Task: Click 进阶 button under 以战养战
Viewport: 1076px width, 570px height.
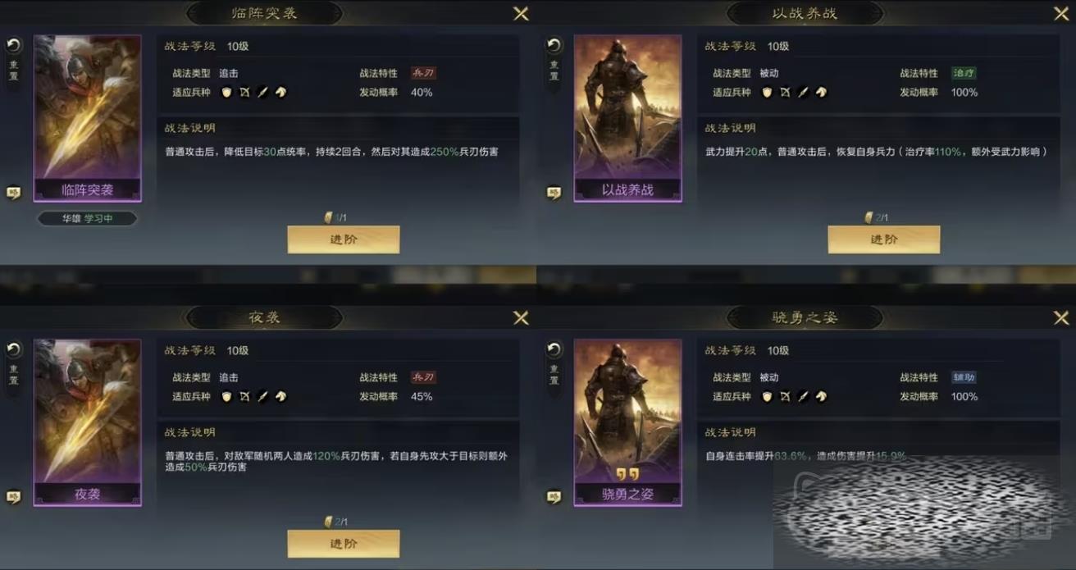Action: click(x=884, y=239)
